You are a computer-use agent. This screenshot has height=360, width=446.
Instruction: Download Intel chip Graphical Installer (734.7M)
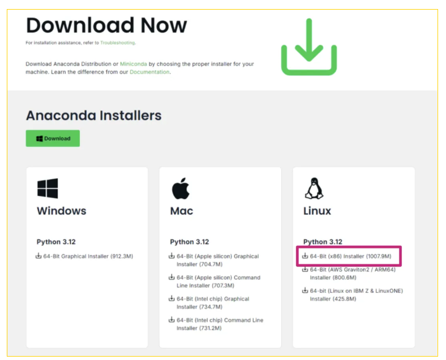pyautogui.click(x=213, y=303)
